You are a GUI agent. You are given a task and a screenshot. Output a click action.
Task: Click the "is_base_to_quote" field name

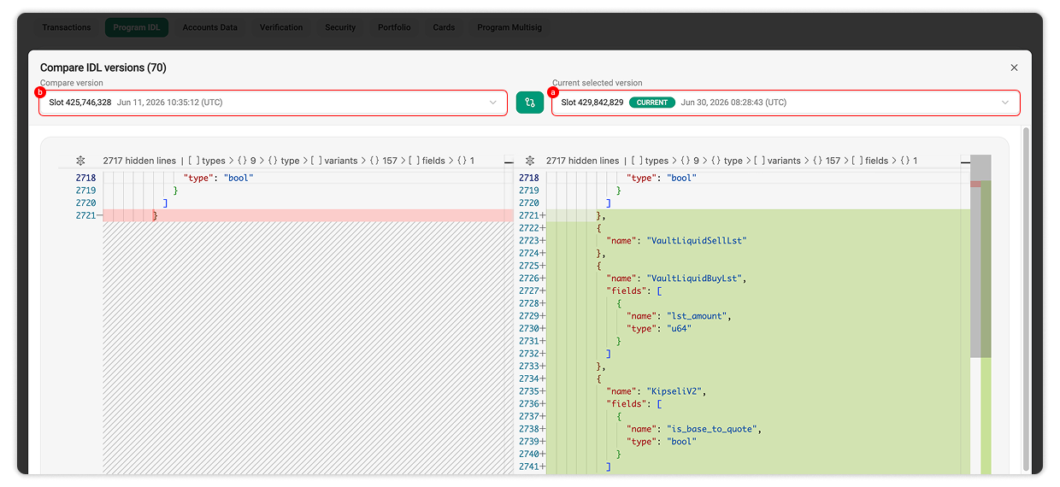713,429
